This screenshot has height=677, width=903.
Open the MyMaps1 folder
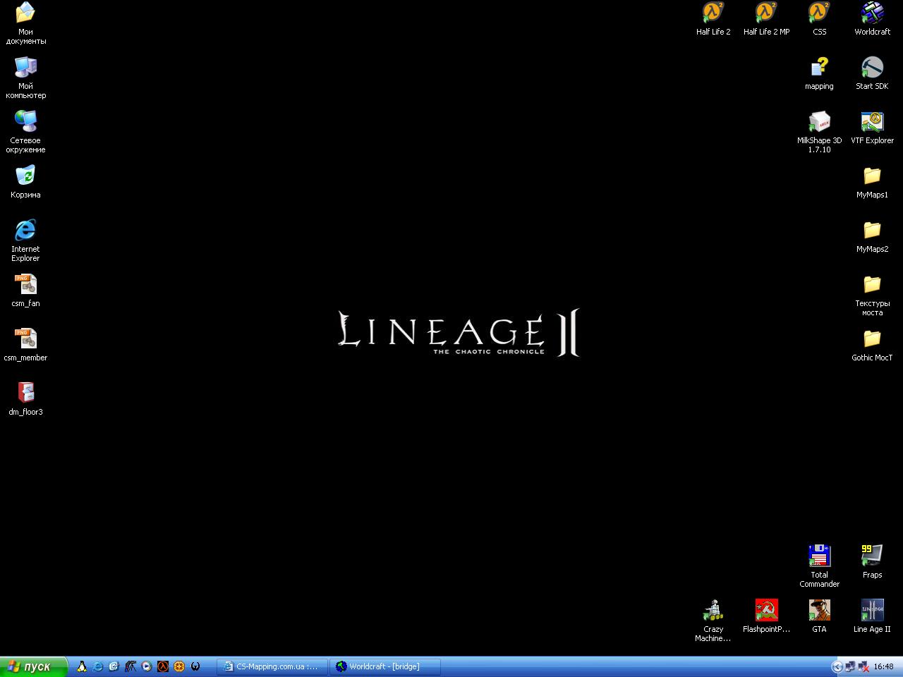click(x=872, y=181)
